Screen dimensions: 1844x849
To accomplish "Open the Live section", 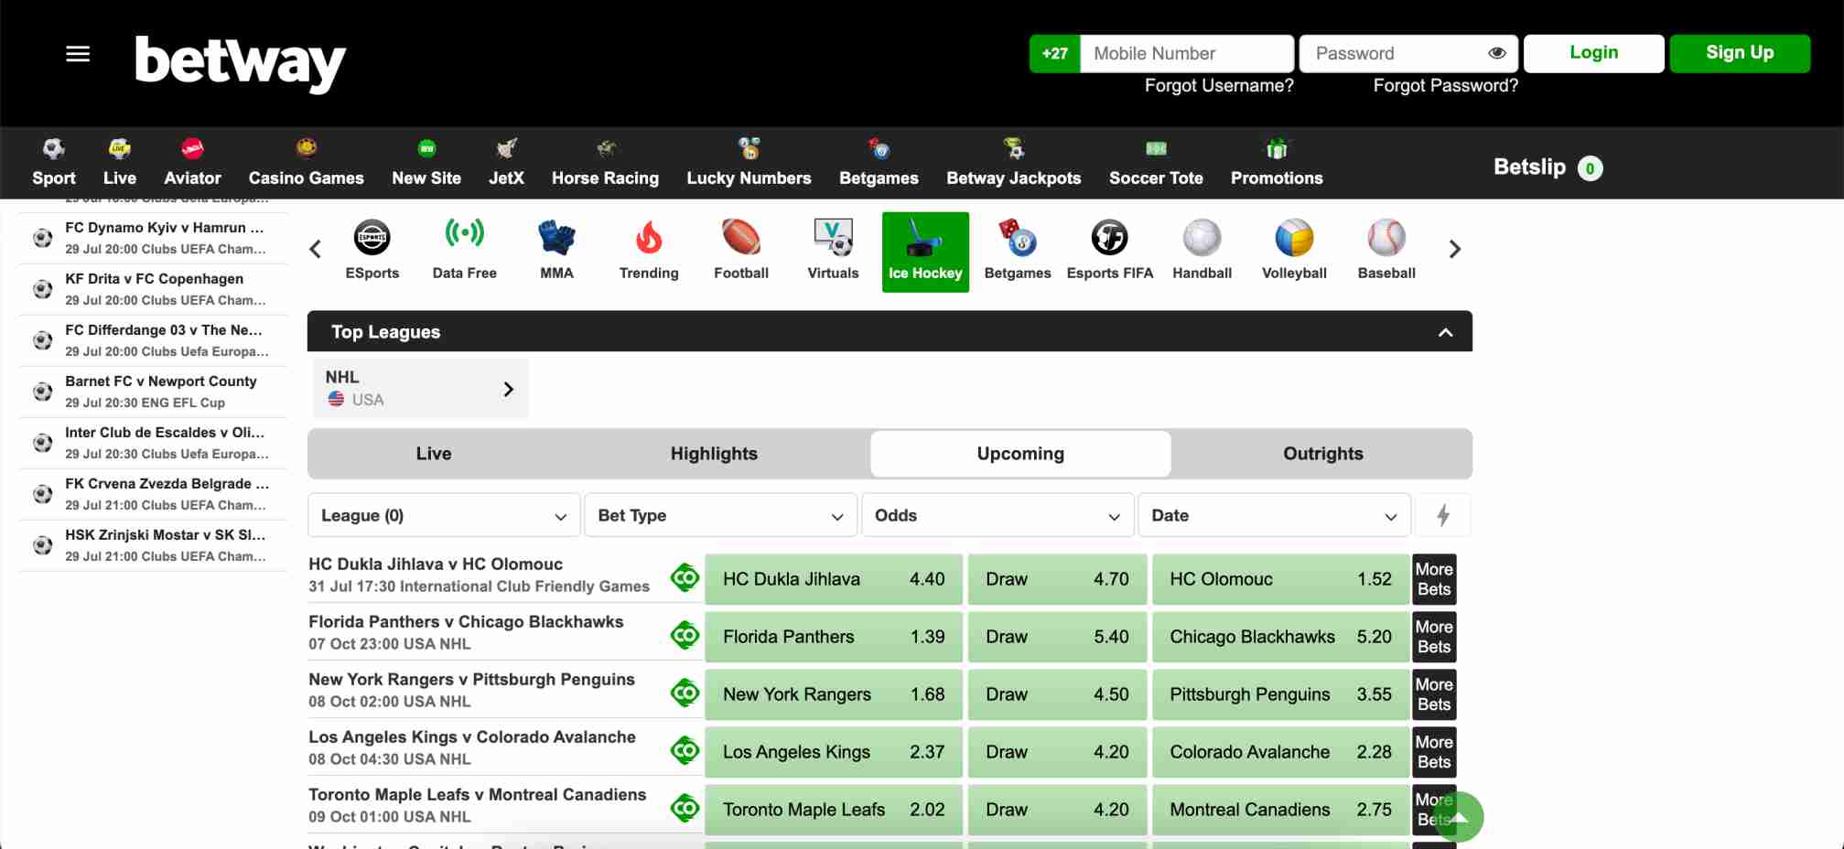I will click(120, 162).
